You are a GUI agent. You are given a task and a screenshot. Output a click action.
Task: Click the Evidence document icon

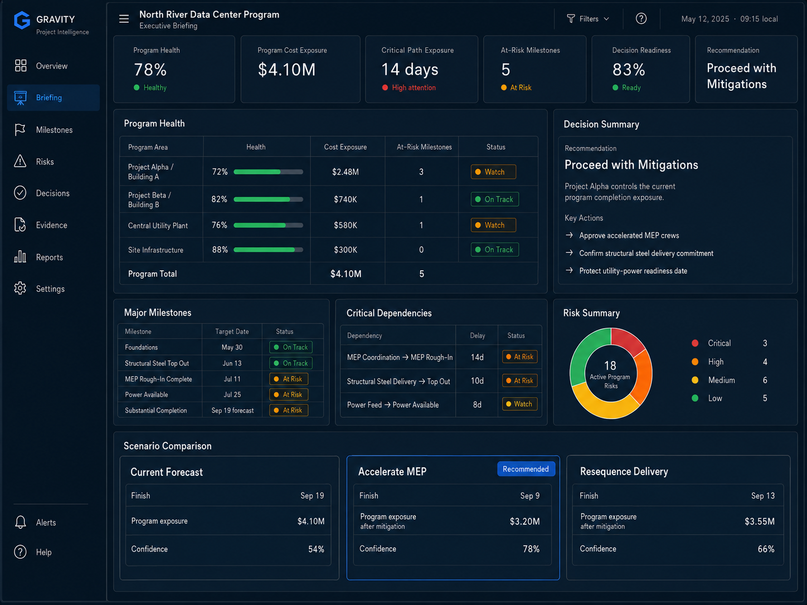coord(20,225)
